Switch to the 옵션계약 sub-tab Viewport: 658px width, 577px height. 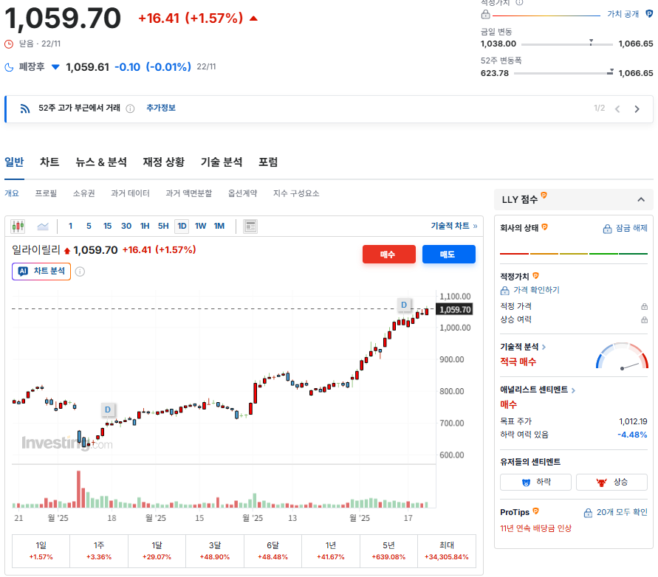(242, 193)
